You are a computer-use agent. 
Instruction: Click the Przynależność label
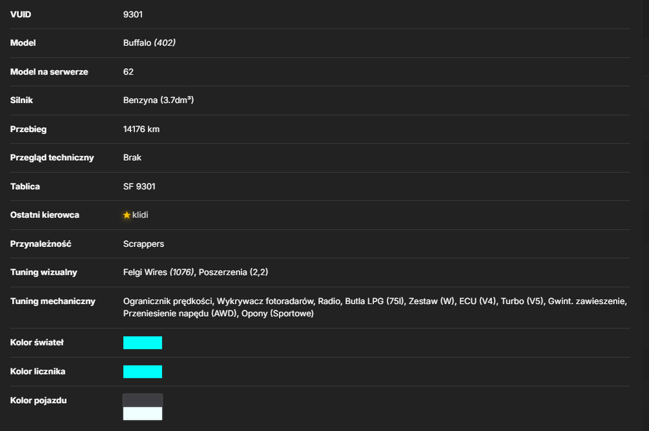[x=40, y=244]
